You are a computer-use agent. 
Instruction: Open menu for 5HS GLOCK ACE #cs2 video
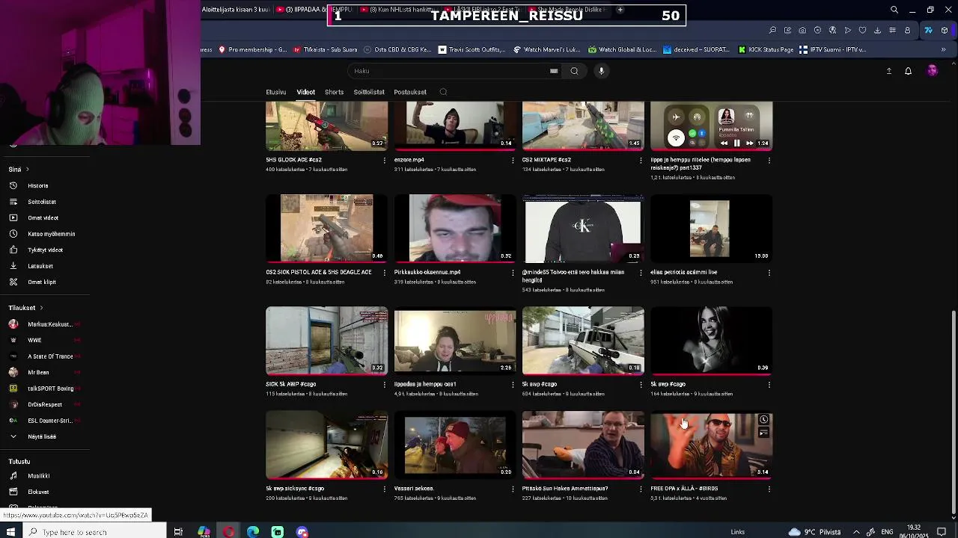385,160
